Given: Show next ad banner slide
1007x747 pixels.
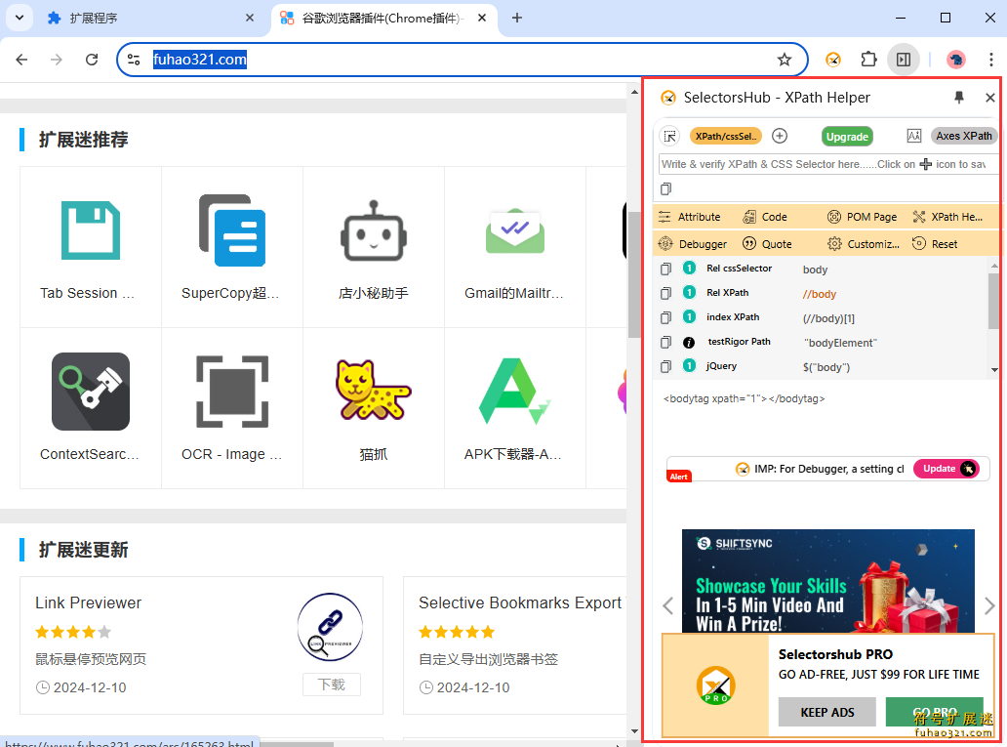Looking at the screenshot, I should (989, 605).
